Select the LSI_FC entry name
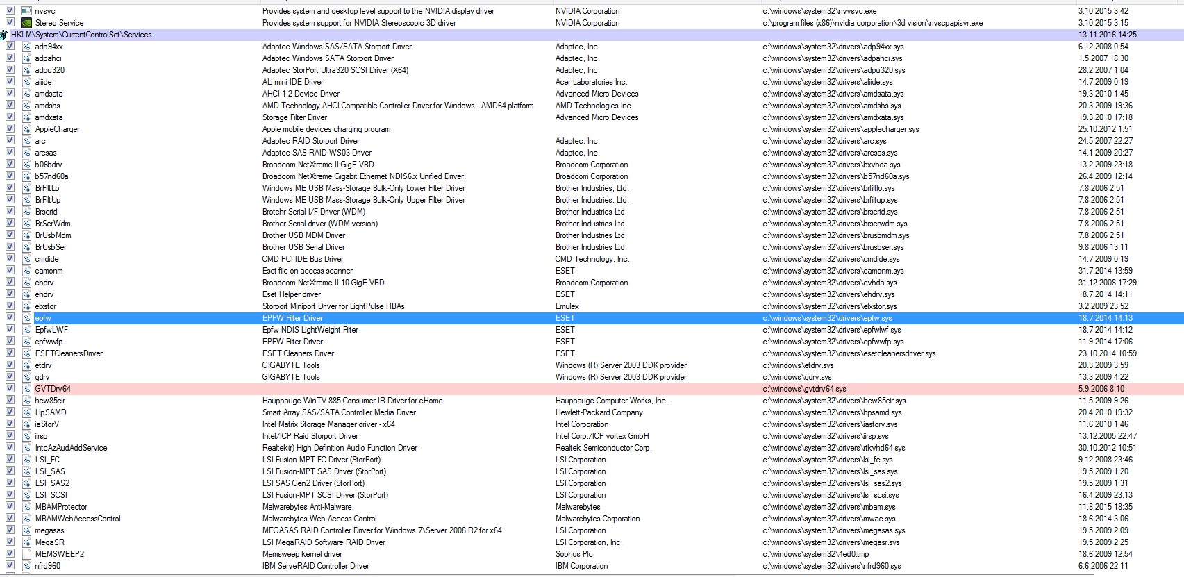Screen dimensions: 1184x577 [47, 460]
